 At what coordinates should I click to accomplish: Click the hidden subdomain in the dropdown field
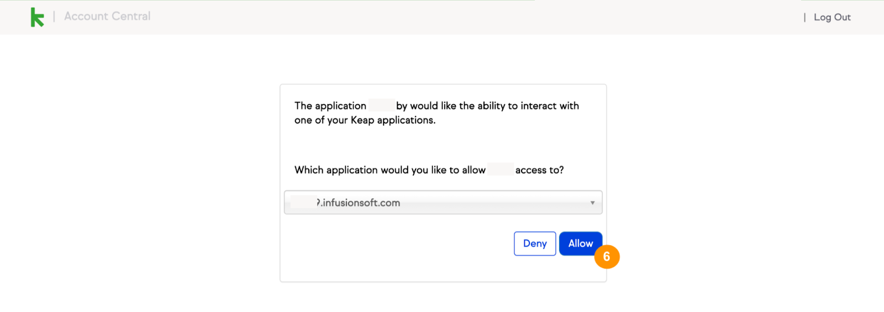304,202
